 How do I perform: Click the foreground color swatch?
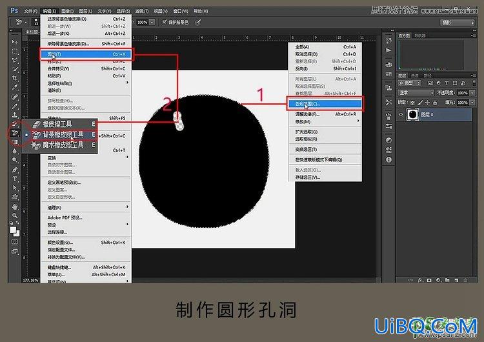(13, 230)
